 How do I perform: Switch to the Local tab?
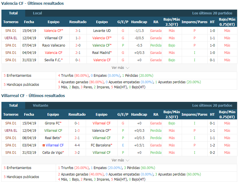click(x=37, y=13)
